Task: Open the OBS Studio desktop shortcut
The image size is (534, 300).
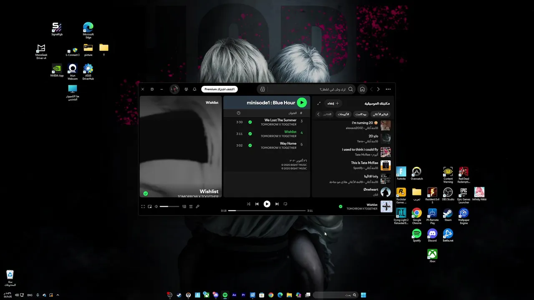Action: point(448,194)
